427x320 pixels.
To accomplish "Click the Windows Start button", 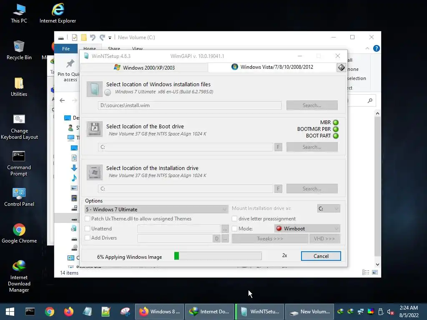I will coord(10,312).
